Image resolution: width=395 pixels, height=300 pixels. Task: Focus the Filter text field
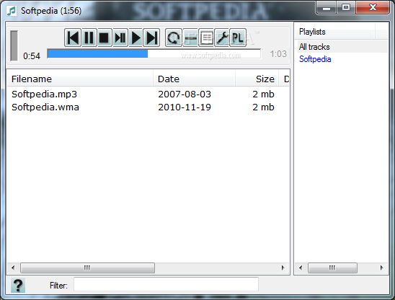(x=166, y=284)
